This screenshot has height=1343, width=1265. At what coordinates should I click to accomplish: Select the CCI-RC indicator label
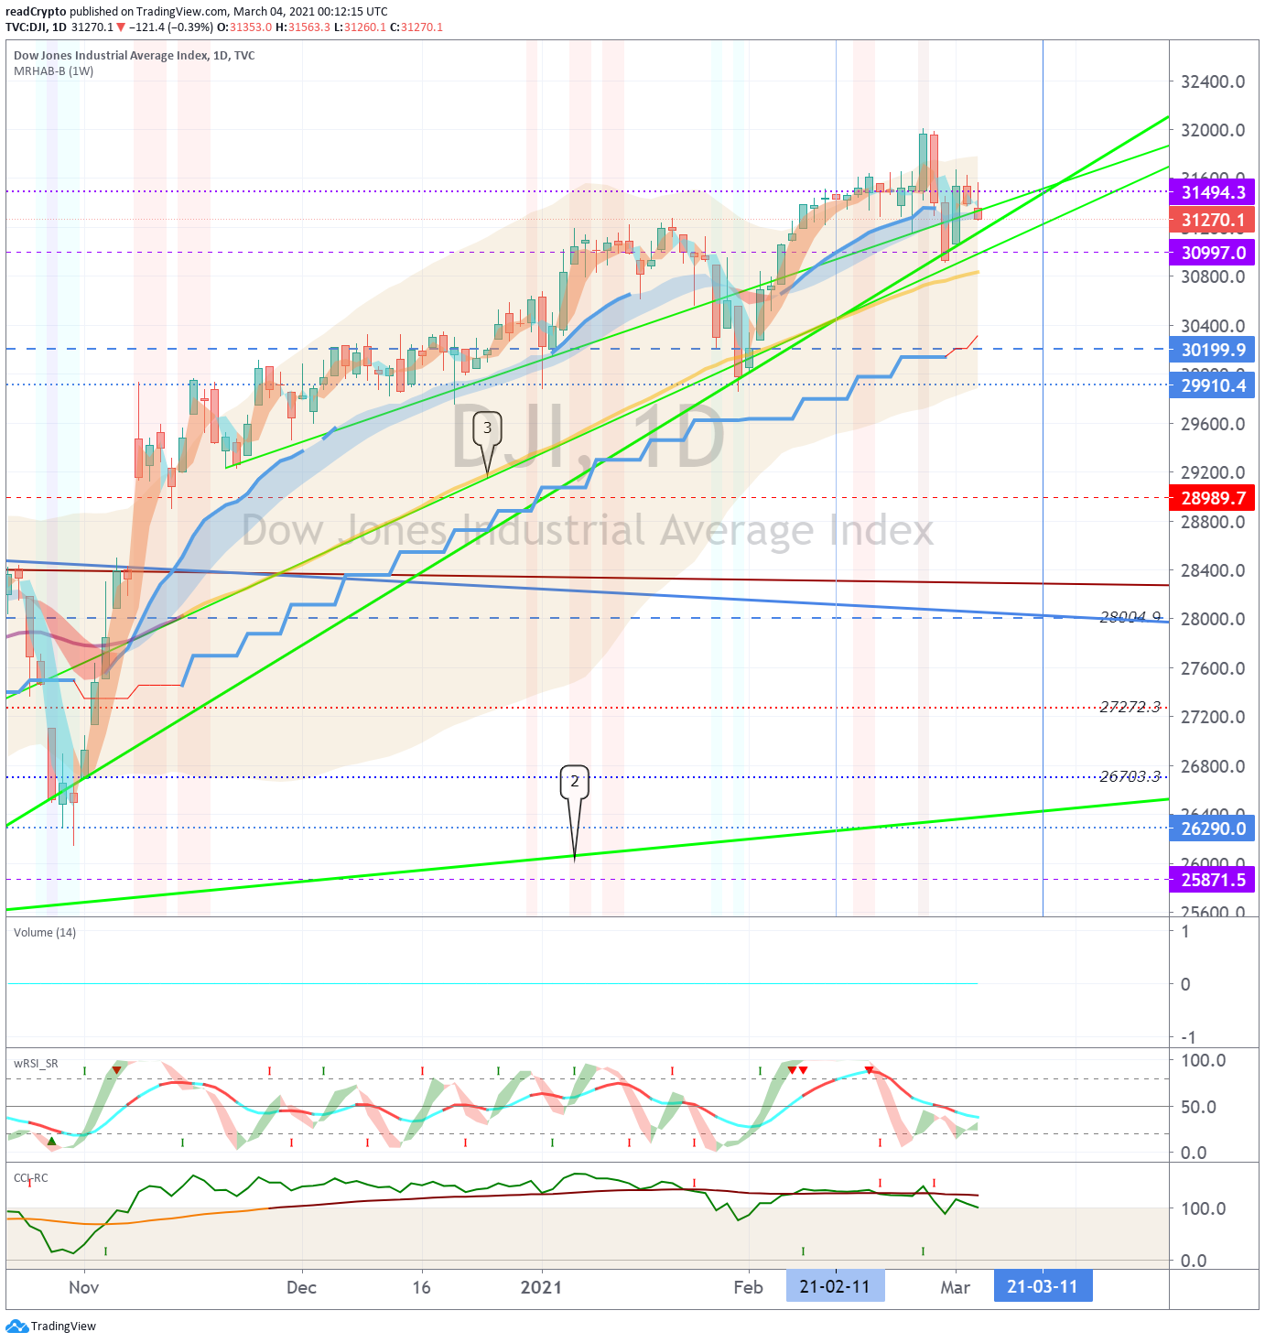[31, 1178]
